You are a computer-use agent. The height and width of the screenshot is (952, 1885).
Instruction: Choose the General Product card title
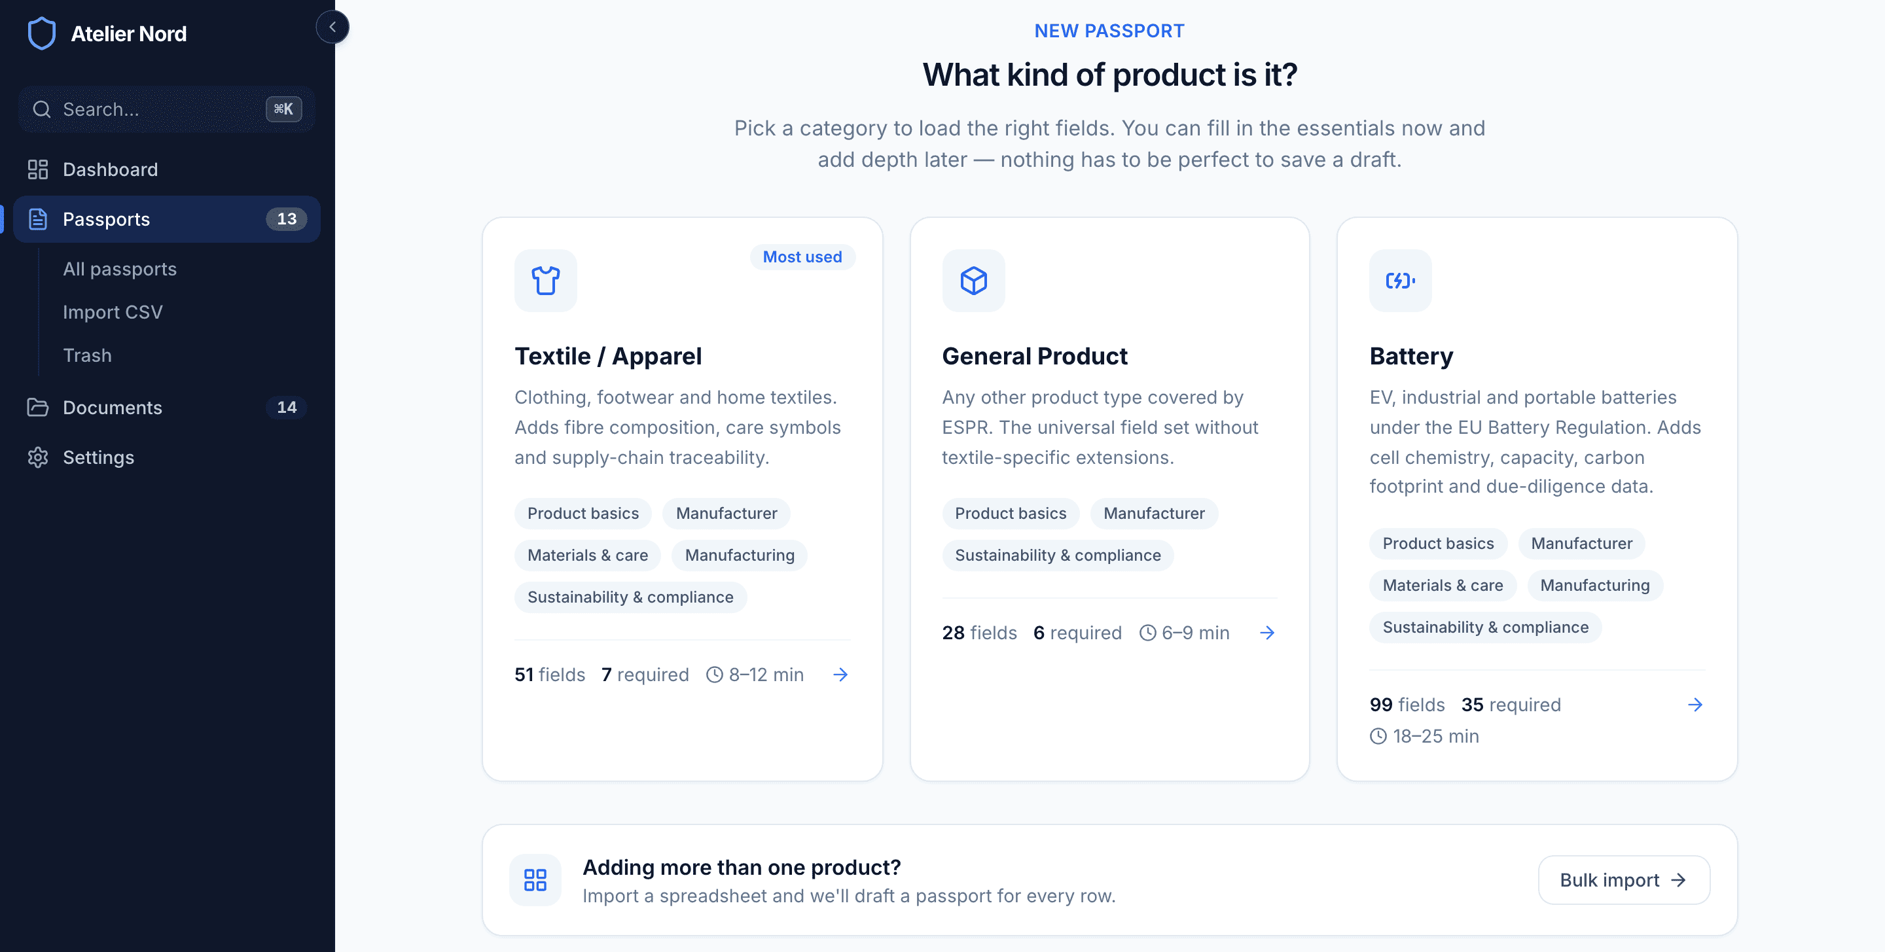coord(1034,356)
